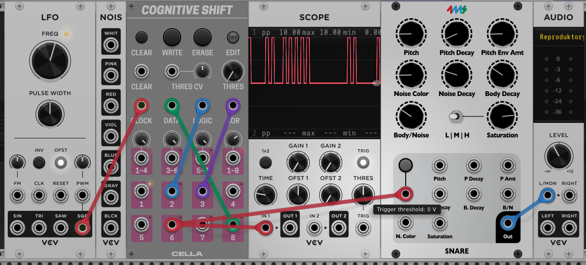Click the Cognitive Shift THRES knob

point(233,72)
